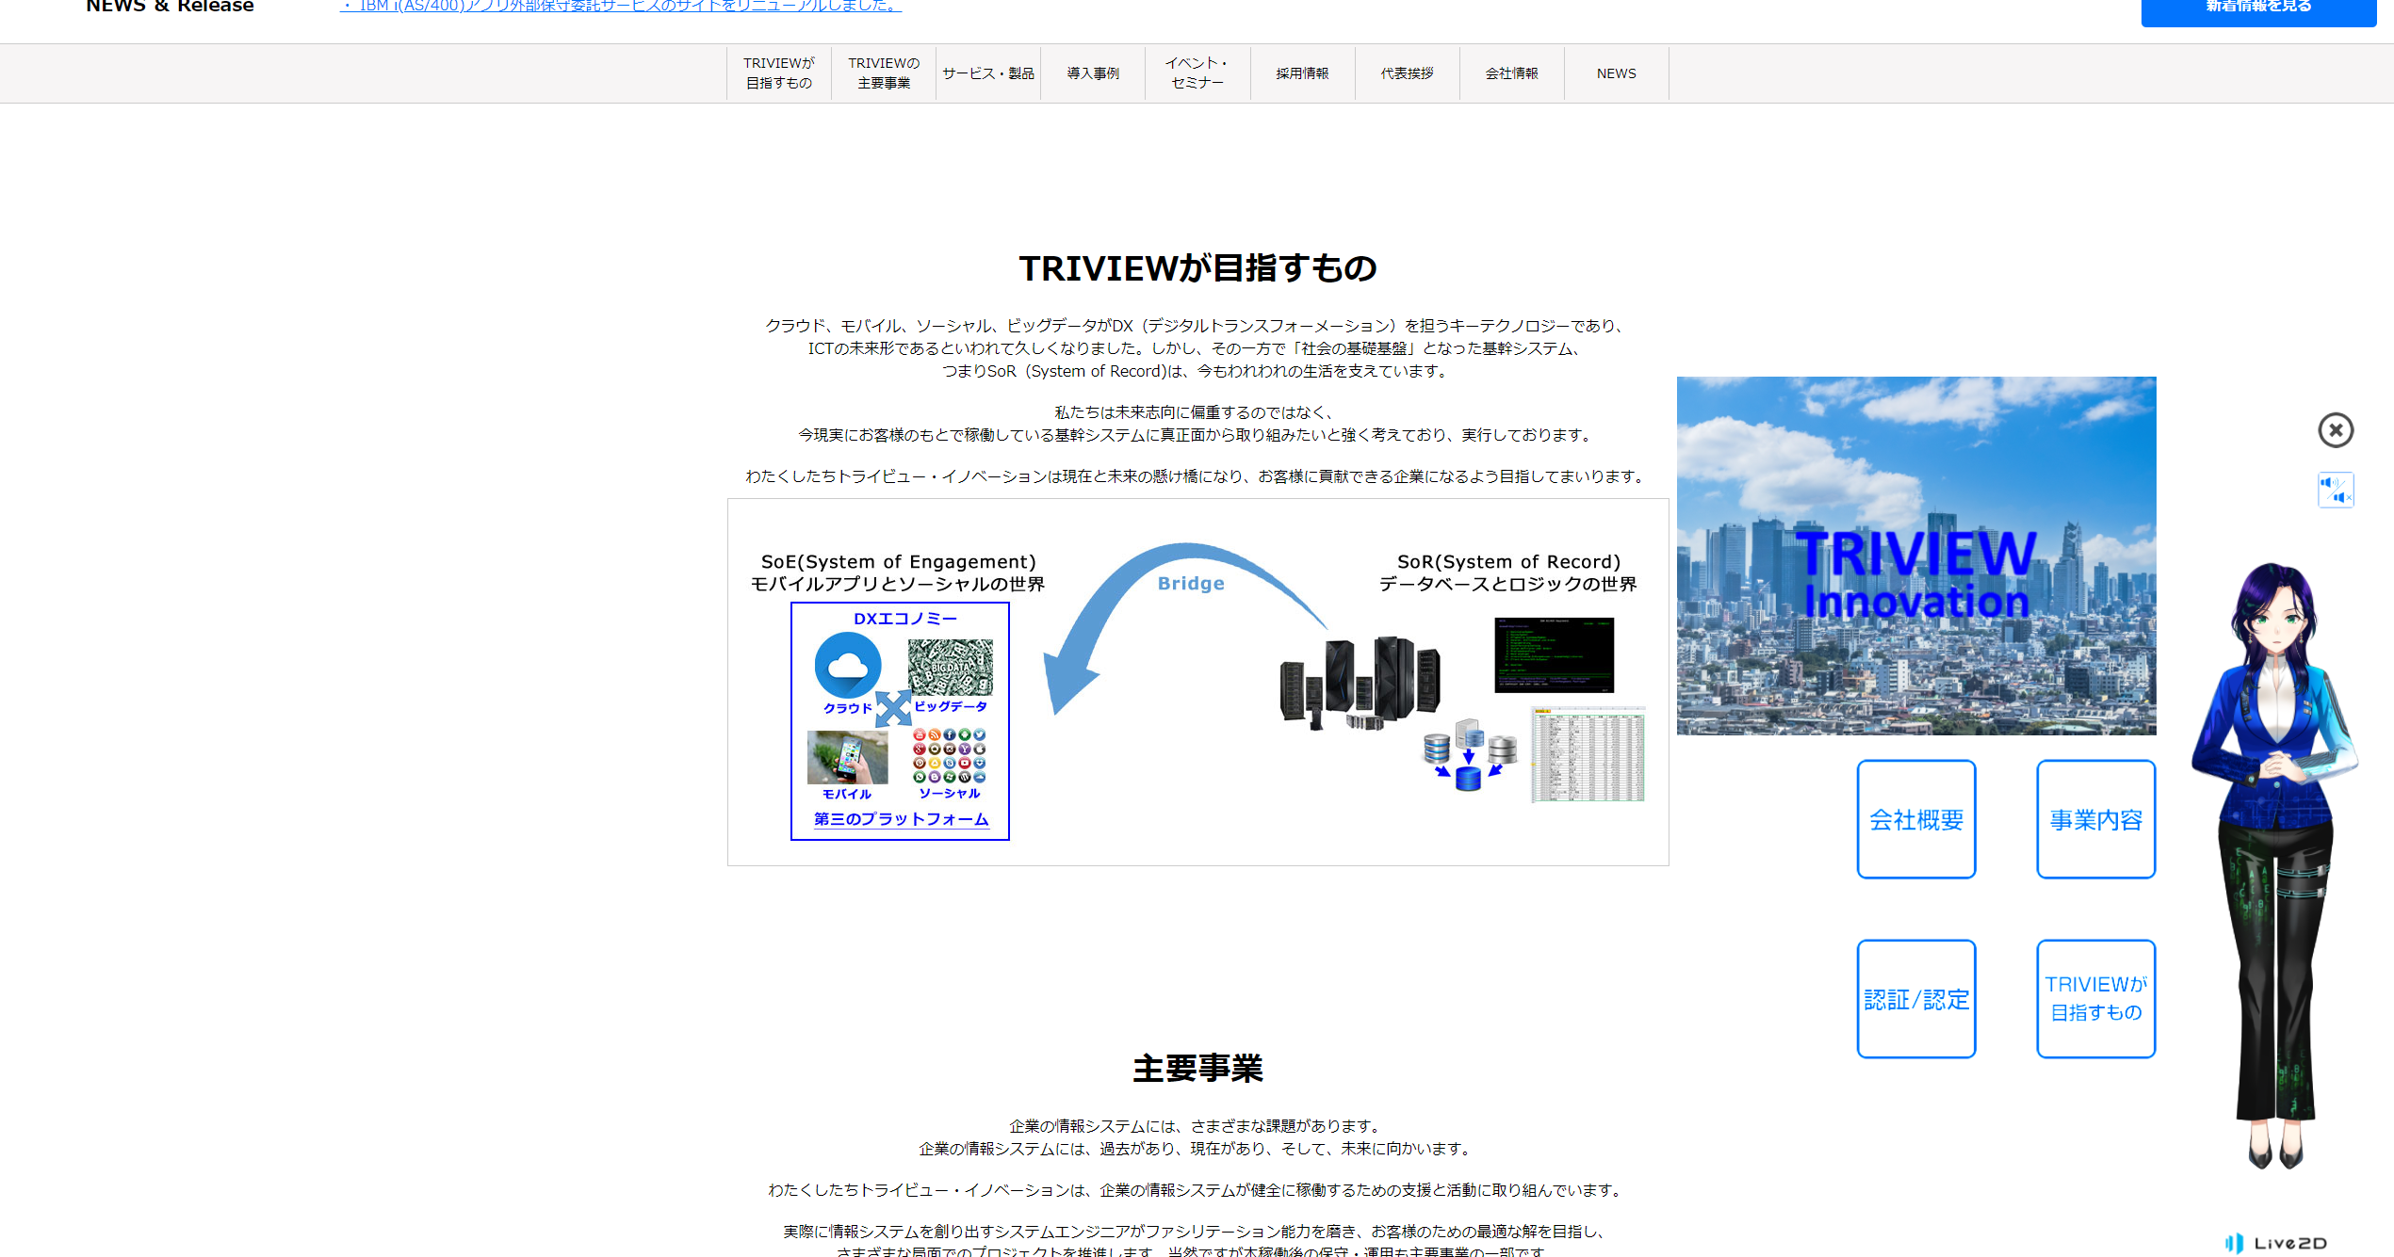Close the Live2D assistant widget
Screen dimensions: 2394x1257
point(2336,430)
